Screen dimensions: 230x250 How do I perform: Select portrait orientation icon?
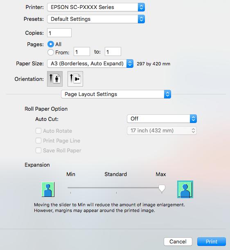(55, 79)
